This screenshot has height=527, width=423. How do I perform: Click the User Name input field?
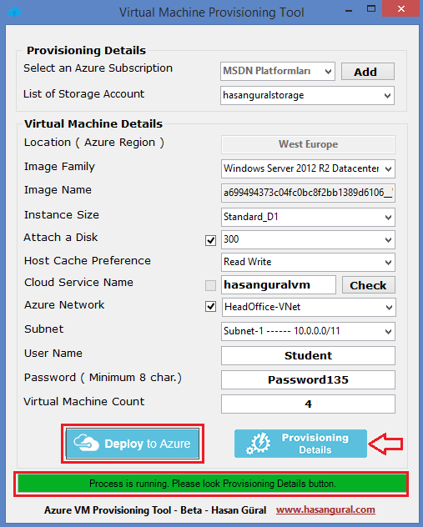pos(308,355)
